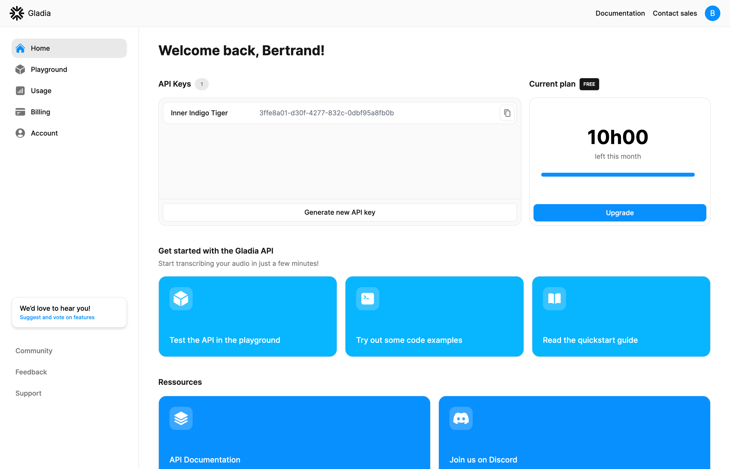Click the terminal icon on code examples card
The height and width of the screenshot is (469, 730).
coord(368,298)
